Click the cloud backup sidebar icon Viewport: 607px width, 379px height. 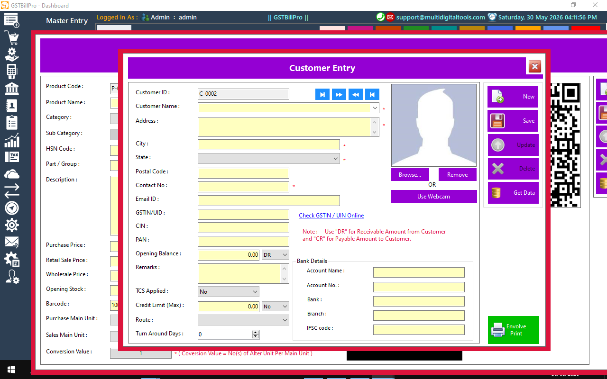pos(12,174)
